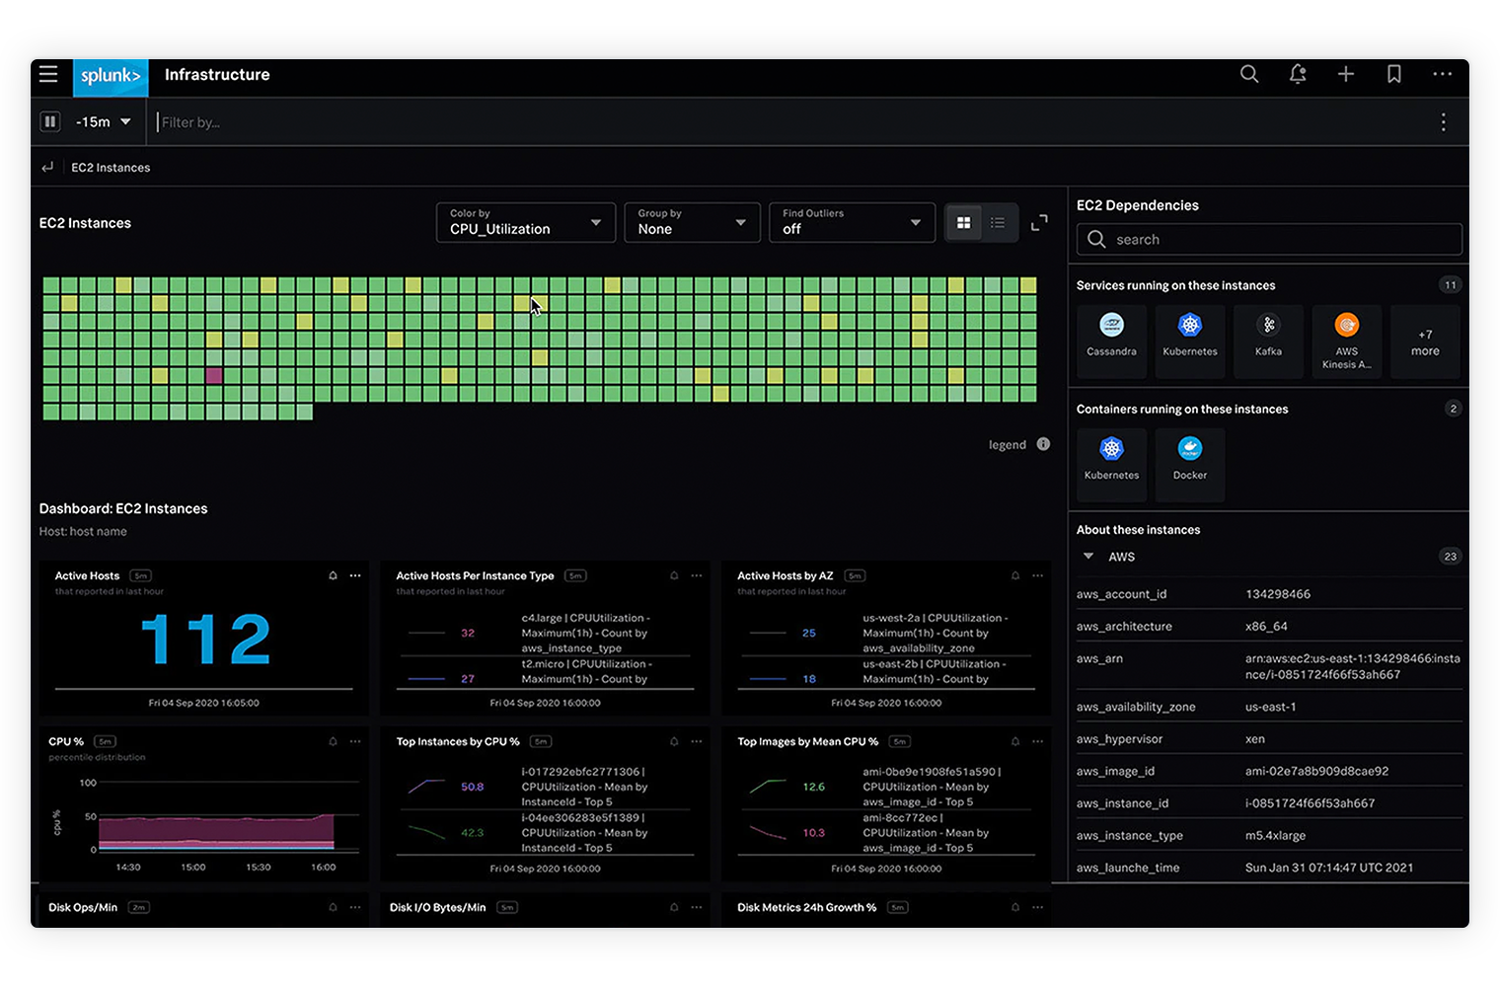Check notifications via the bell icon
This screenshot has width=1500, height=987.
[1298, 74]
